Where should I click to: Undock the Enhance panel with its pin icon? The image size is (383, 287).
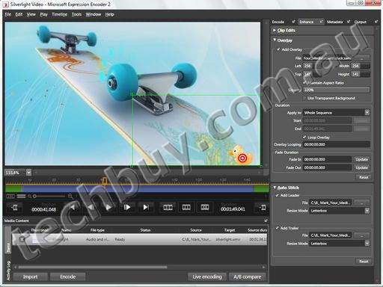[322, 22]
